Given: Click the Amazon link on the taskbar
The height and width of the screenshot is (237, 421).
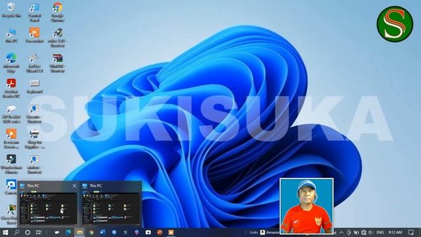Looking at the screenshot, I should pyautogui.click(x=270, y=232).
